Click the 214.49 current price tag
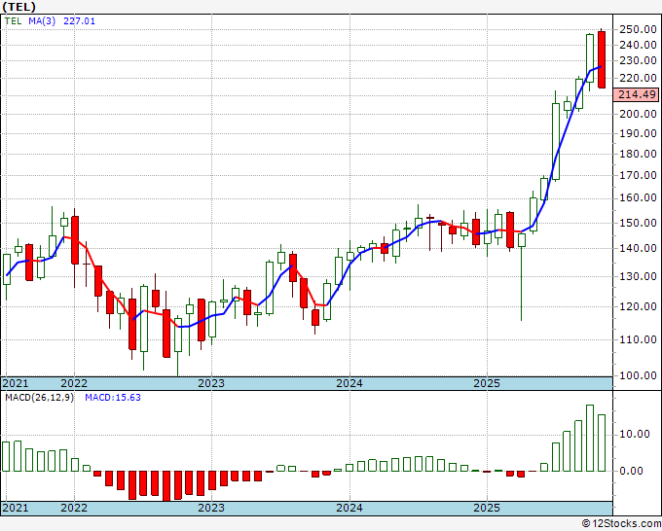The width and height of the screenshot is (662, 531). (636, 94)
